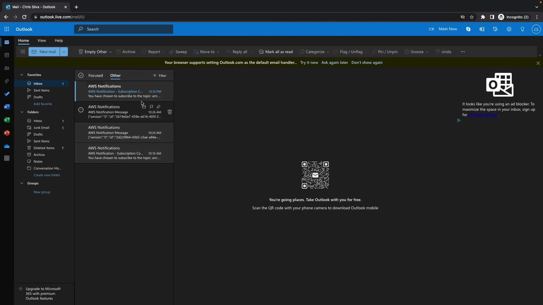
Task: Collapse the Favorites section
Action: pos(22,75)
